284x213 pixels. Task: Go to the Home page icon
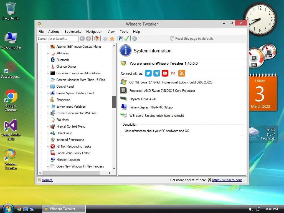pyautogui.click(x=96, y=38)
